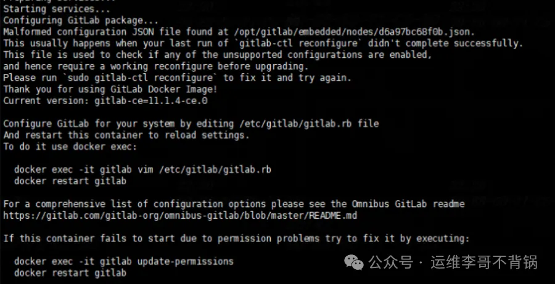The image size is (555, 284).
Task: Click the WeChat logo in the watermark
Action: (355, 263)
